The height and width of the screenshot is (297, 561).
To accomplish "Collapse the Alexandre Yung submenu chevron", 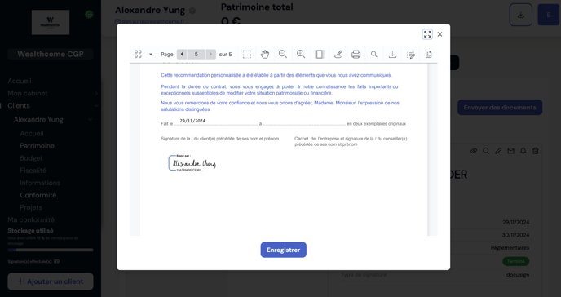I will pyautogui.click(x=91, y=119).
